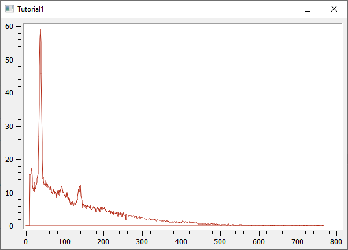Click the 600 label on the x-axis

pyautogui.click(x=258, y=241)
